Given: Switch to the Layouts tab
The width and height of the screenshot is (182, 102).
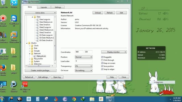Looking at the screenshot, I should pyautogui.click(x=44, y=7).
